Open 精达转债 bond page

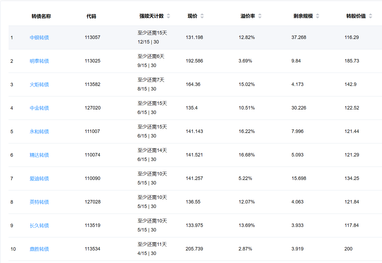[39, 155]
